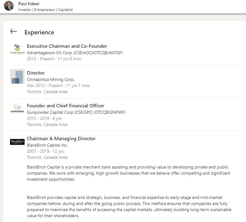Select the "2015 - 2019 · 4 yrs" text
This screenshot has height=222, width=246.
pos(44,119)
